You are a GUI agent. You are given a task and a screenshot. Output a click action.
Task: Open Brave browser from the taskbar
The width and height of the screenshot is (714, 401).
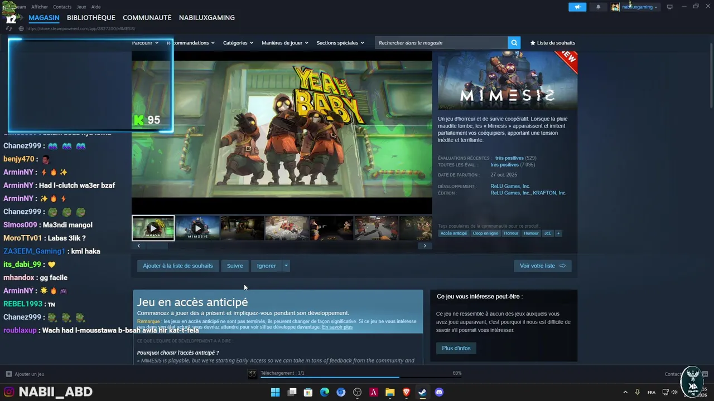point(406,392)
